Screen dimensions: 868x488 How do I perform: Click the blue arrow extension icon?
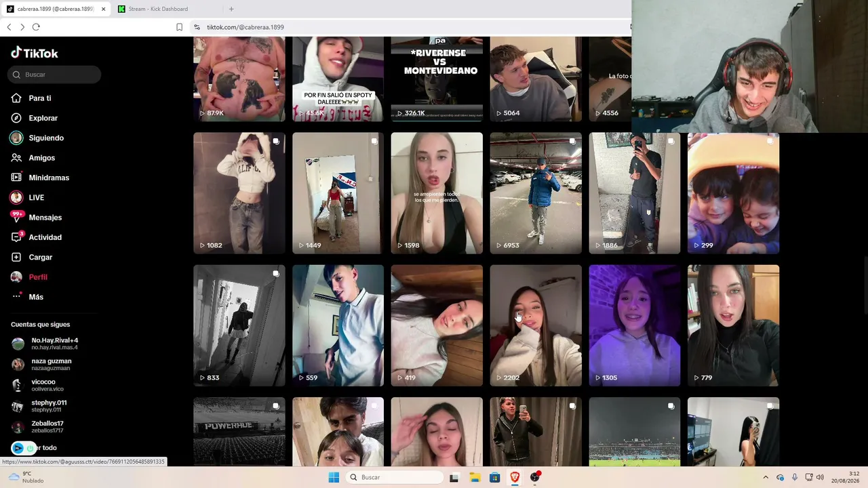18,448
